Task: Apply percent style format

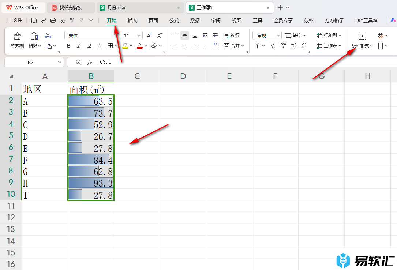Action: tap(273, 46)
